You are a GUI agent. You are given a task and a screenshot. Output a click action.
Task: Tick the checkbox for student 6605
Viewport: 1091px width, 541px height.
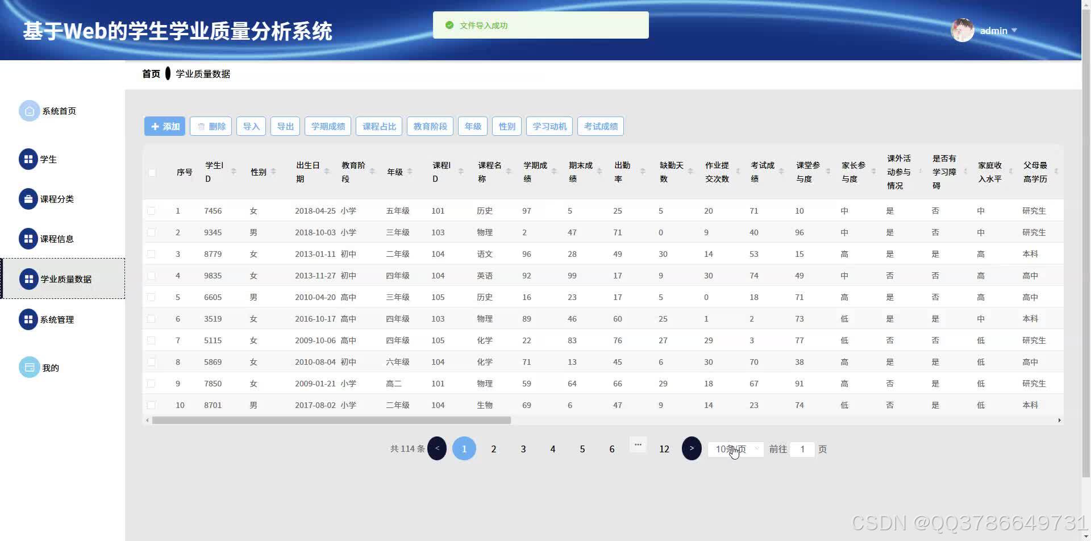pyautogui.click(x=151, y=297)
